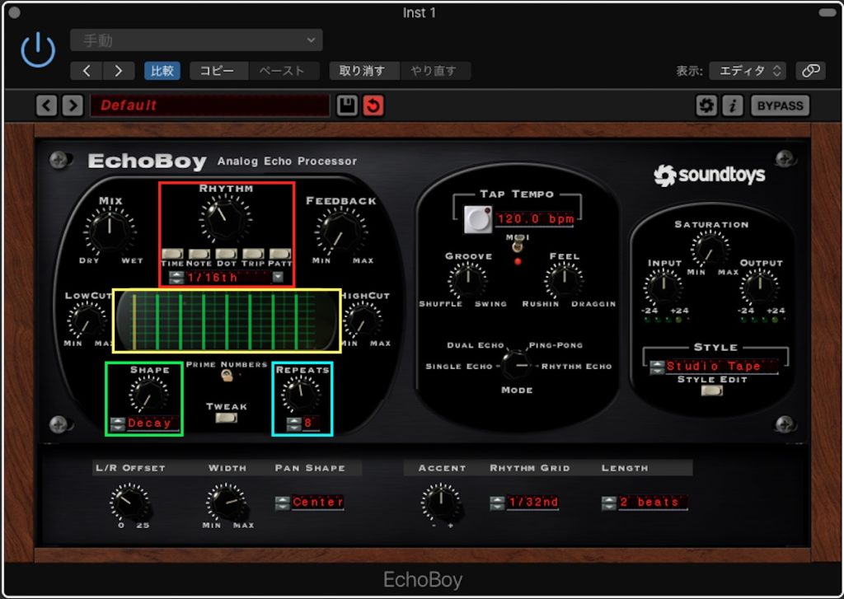
Task: Enable BYPASS mode
Action: click(x=780, y=105)
